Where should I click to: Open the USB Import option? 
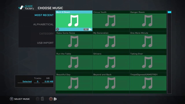tap(45, 43)
